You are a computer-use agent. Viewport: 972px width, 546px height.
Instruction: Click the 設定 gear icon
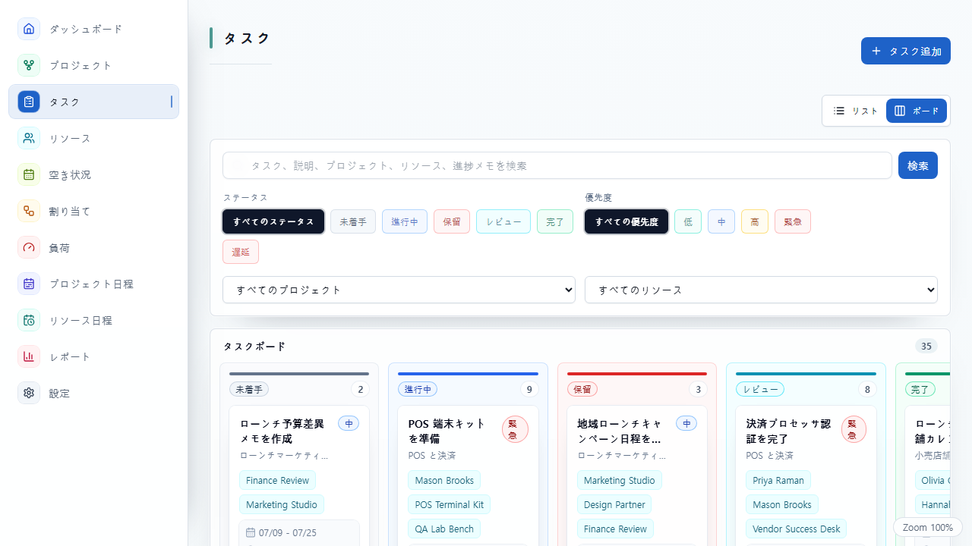tap(29, 393)
